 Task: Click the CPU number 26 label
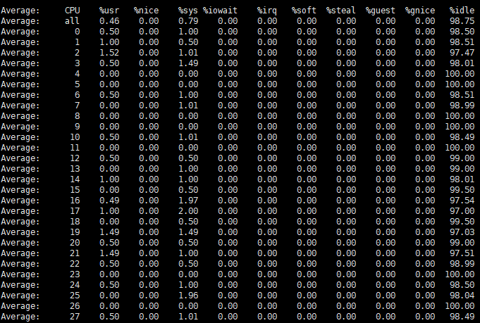(75, 306)
